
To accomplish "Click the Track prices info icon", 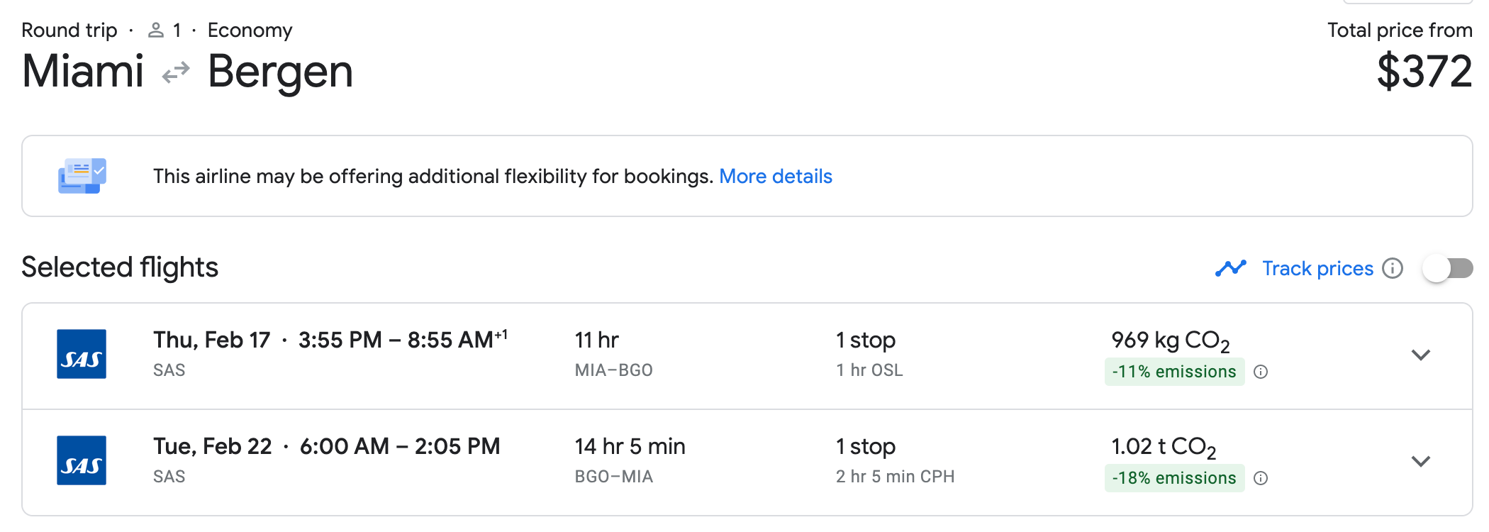I will click(x=1393, y=268).
